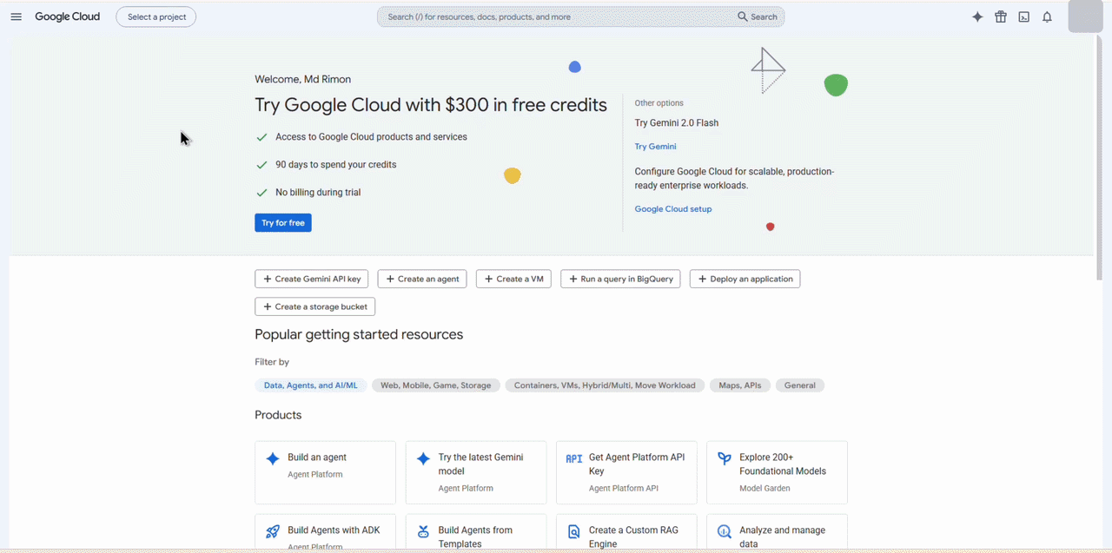Open the Google Cloud setup link
Image resolution: width=1112 pixels, height=553 pixels.
coord(673,209)
